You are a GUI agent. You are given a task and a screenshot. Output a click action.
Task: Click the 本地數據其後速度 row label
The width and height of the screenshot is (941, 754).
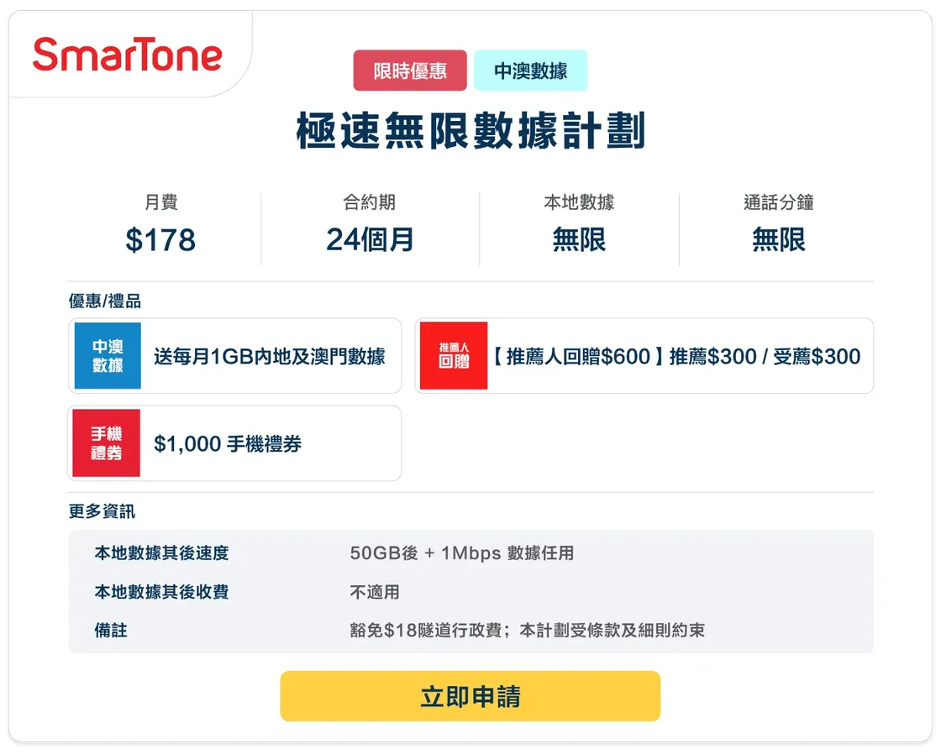point(162,553)
